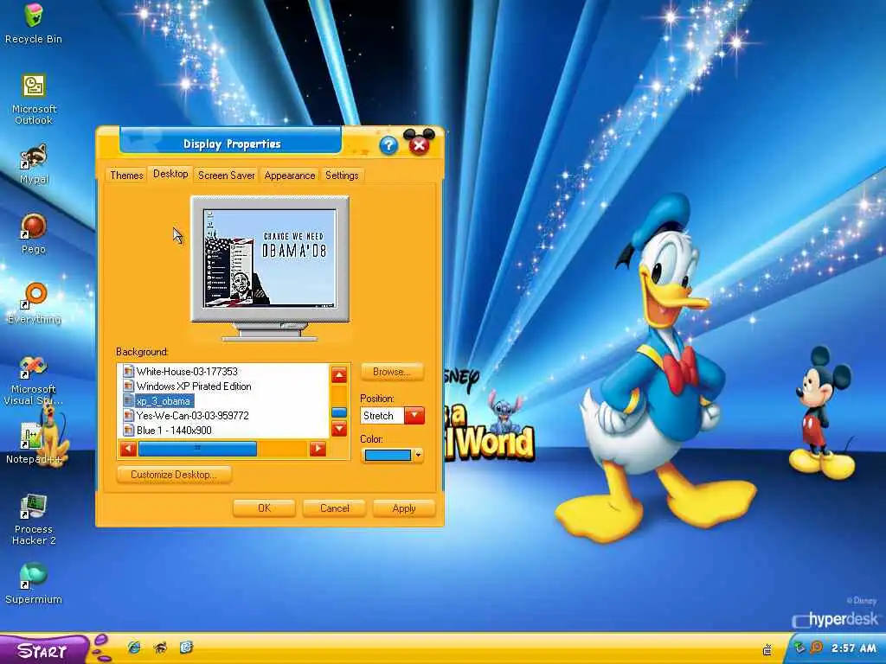
Task: Open the Start menu
Action: [x=44, y=650]
